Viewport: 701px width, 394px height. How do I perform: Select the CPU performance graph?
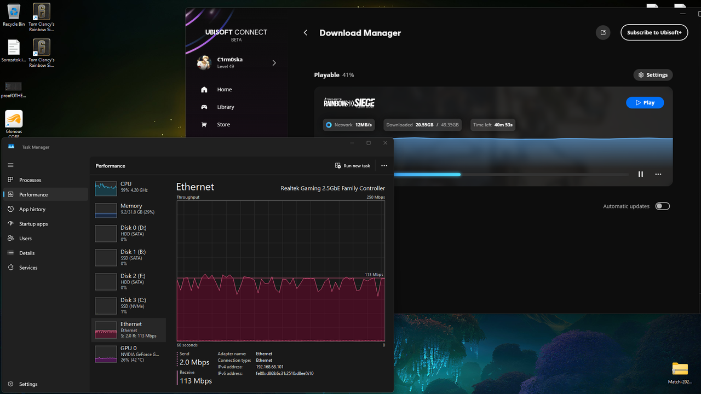[x=128, y=187]
